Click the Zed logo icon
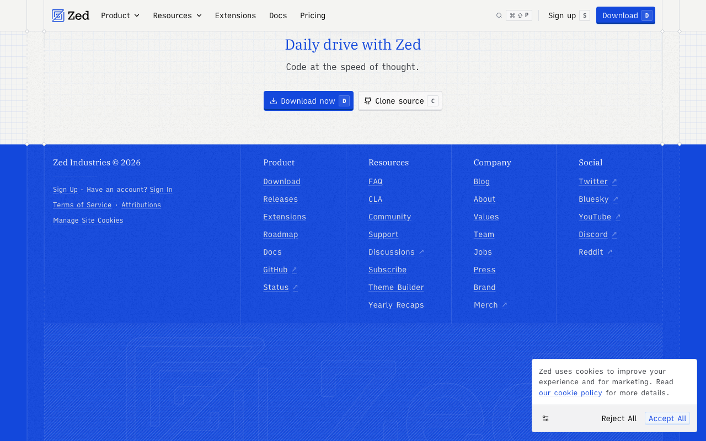 point(58,15)
